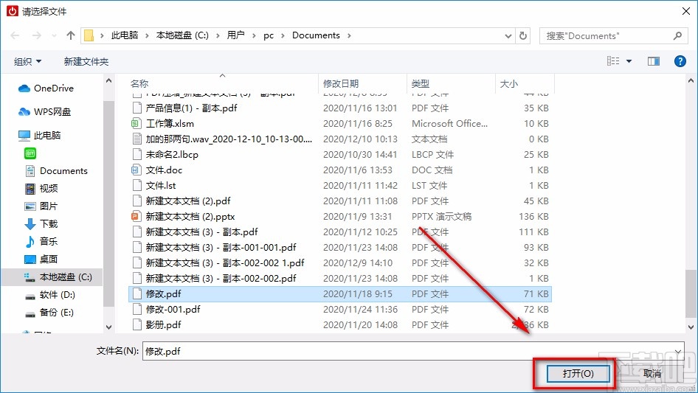
Task: Click 新建文件夹 button
Action: 86,61
